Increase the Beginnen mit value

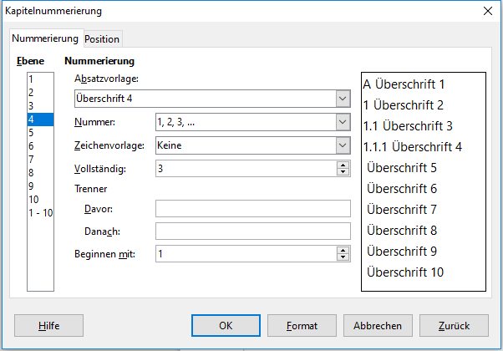coord(343,251)
